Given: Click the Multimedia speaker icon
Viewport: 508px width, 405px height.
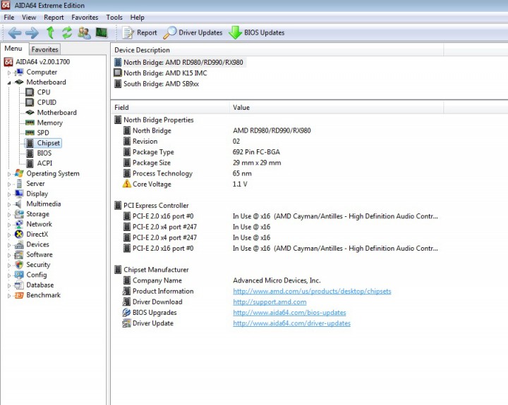Looking at the screenshot, I should [x=18, y=204].
